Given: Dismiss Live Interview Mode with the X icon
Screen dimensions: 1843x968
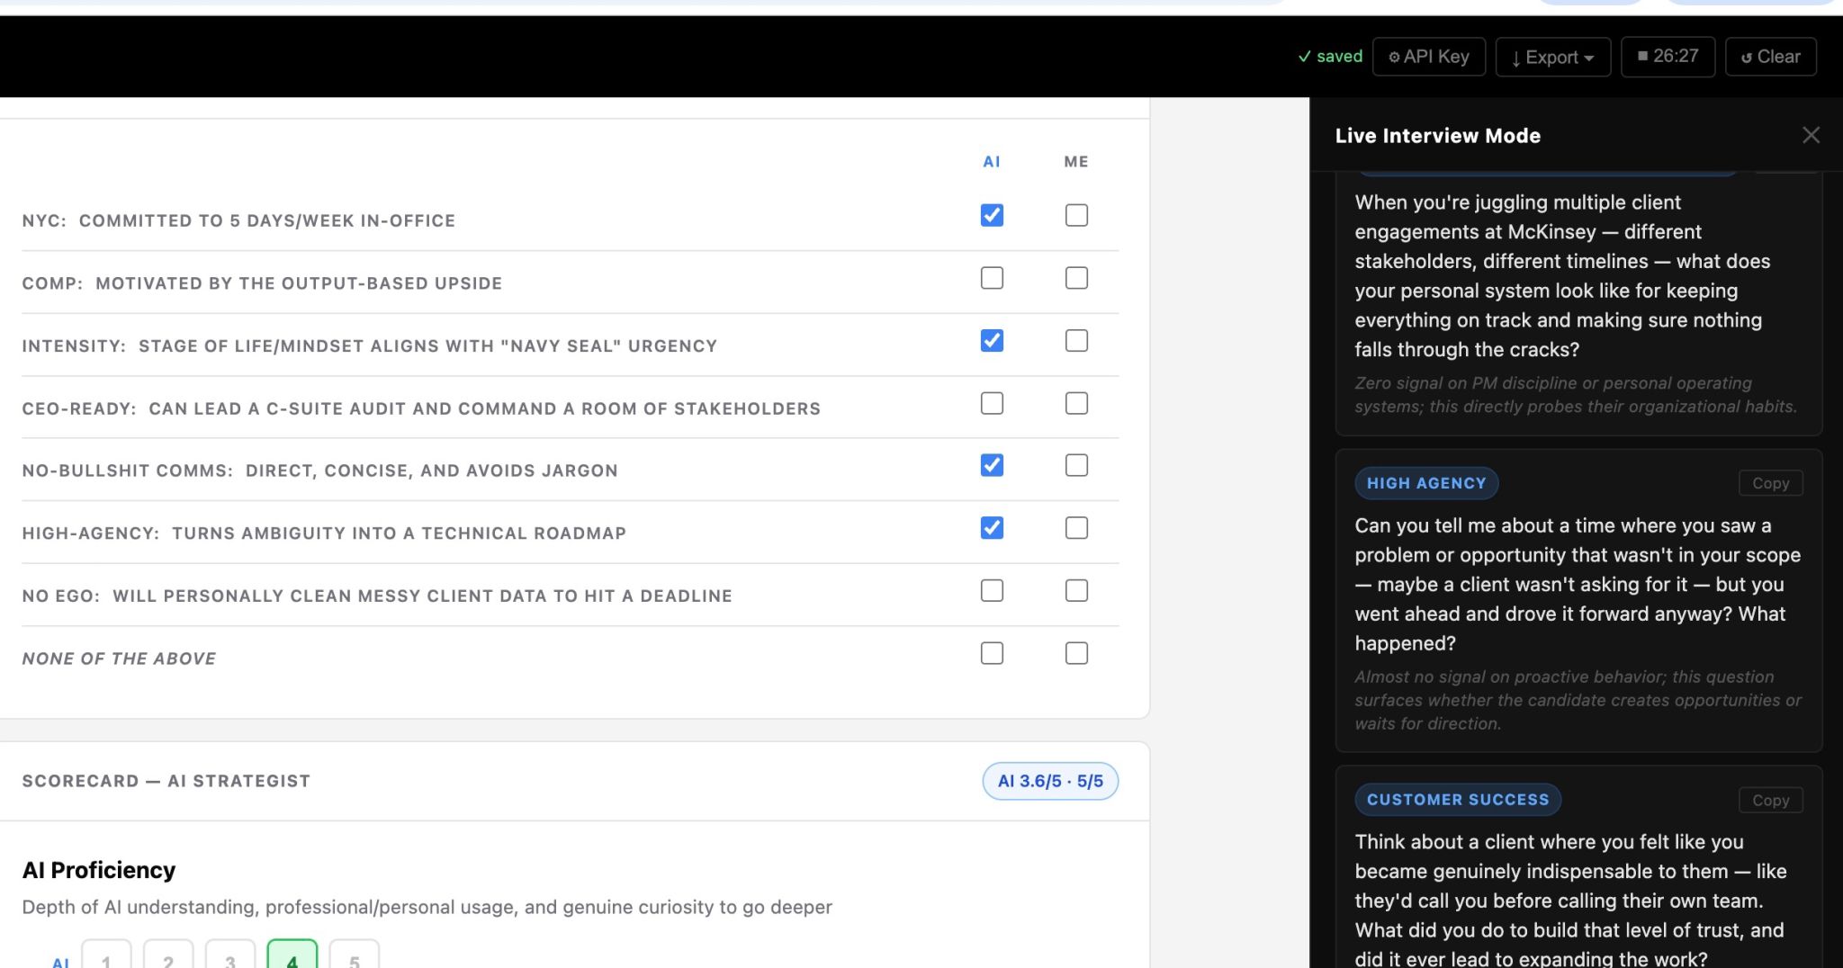Looking at the screenshot, I should pos(1810,135).
